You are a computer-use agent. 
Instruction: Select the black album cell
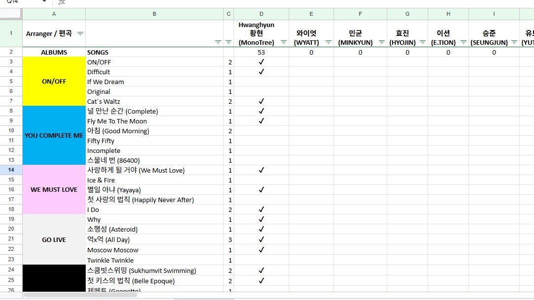[54, 278]
